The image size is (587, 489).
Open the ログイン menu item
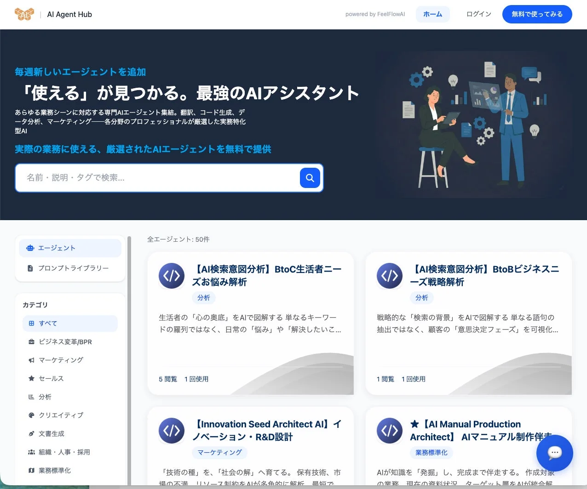point(478,14)
